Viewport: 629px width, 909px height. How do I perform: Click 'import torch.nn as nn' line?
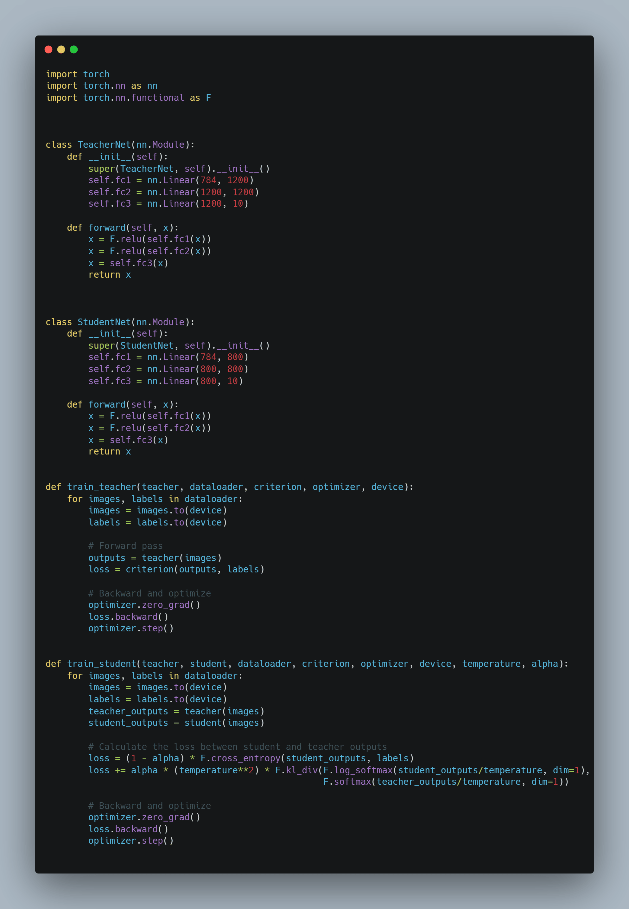click(x=102, y=86)
